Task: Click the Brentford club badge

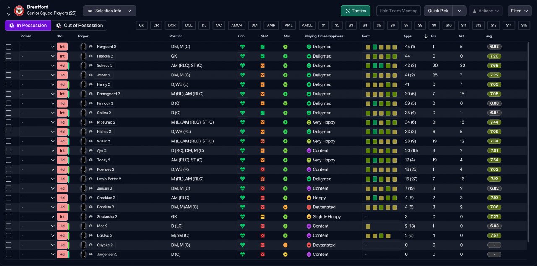Action: [19, 11]
